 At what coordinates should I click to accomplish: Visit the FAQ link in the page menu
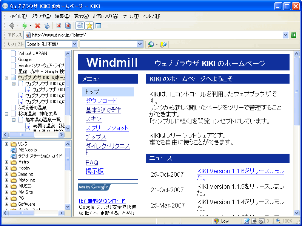92,162
